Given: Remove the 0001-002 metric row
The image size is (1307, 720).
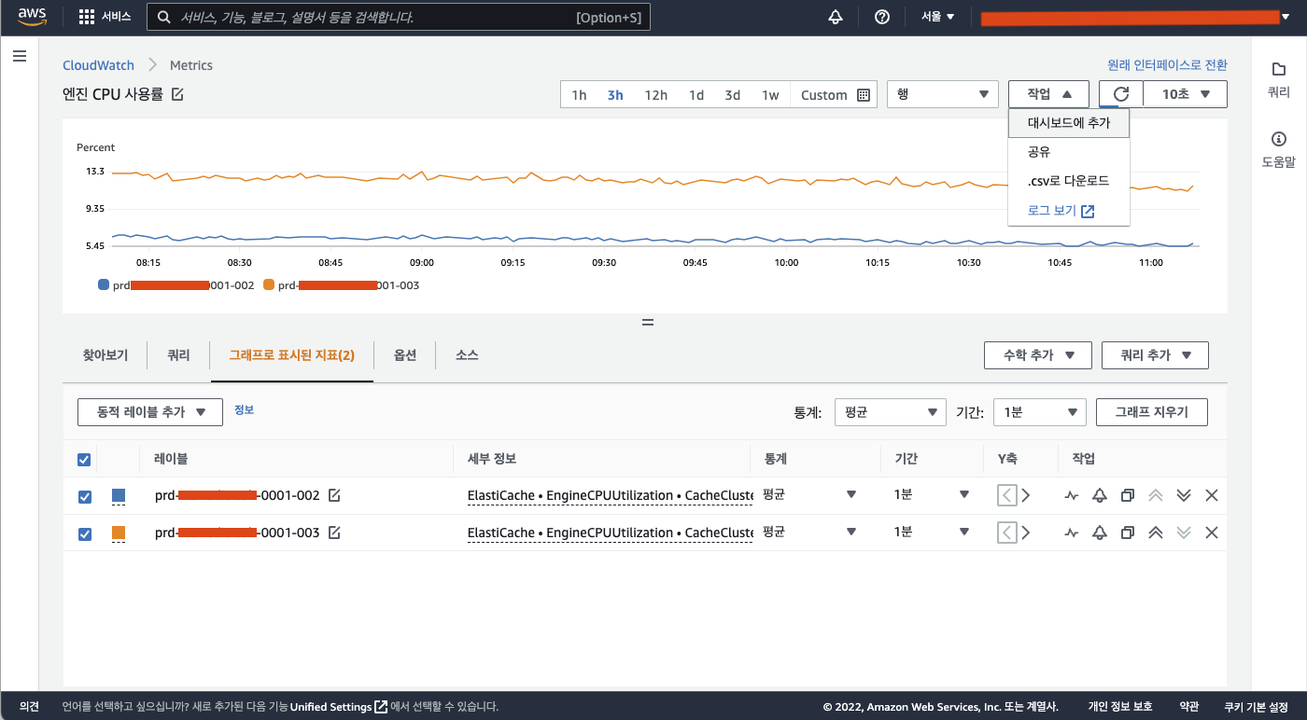Looking at the screenshot, I should [x=1212, y=495].
